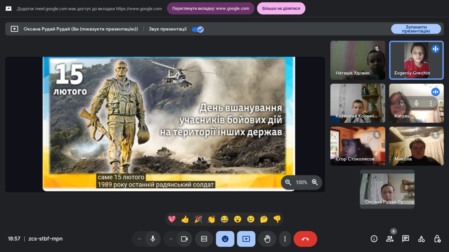The width and height of the screenshot is (449, 252).
Task: Click the 100% zoom level
Action: tap(301, 183)
